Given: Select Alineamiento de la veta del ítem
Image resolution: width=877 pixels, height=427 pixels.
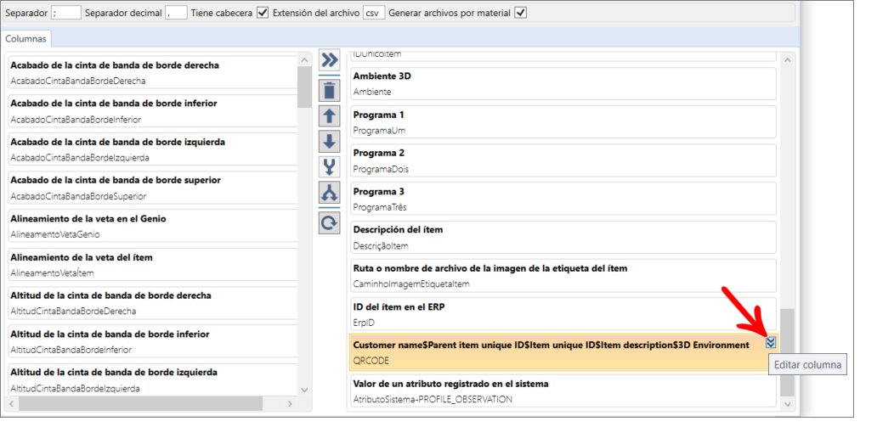Looking at the screenshot, I should [x=153, y=264].
